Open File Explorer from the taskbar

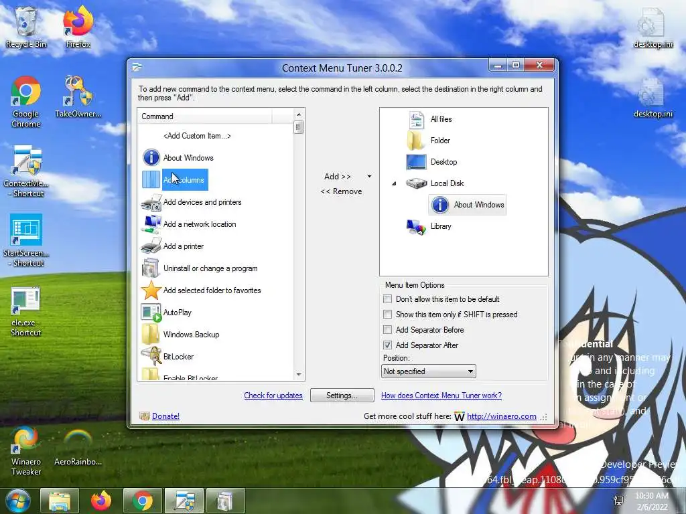coord(60,501)
